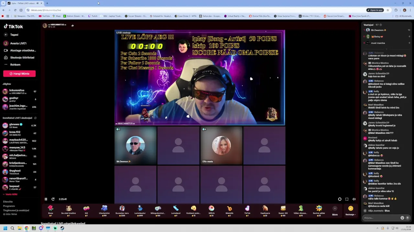414x232 pixels.
Task: Refresh the recommended LIVE creators list
Action: point(35,118)
